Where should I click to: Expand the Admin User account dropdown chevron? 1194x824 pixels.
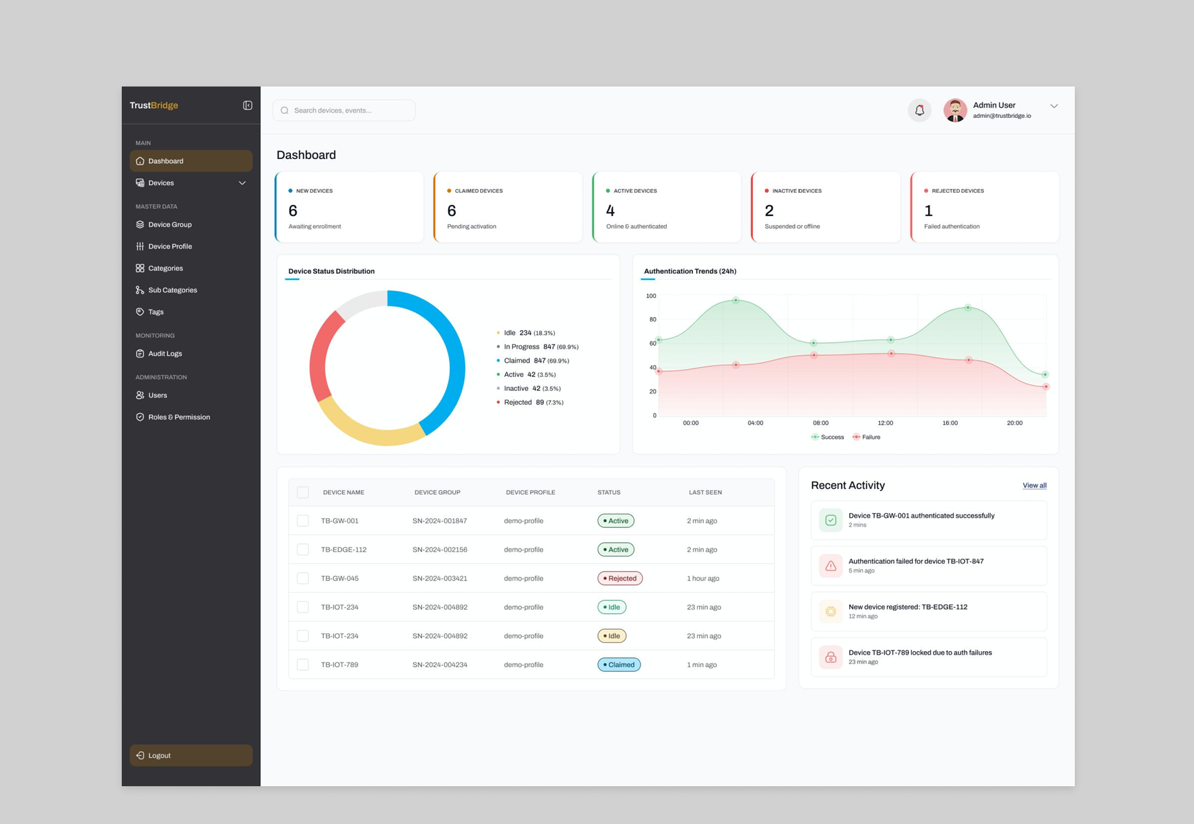pyautogui.click(x=1054, y=106)
